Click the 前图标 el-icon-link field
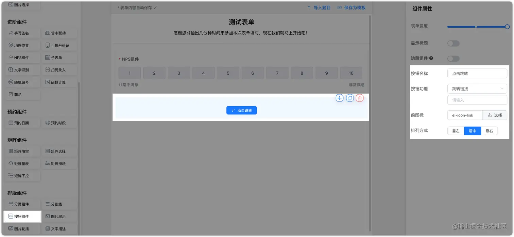514x237 pixels. pos(465,115)
